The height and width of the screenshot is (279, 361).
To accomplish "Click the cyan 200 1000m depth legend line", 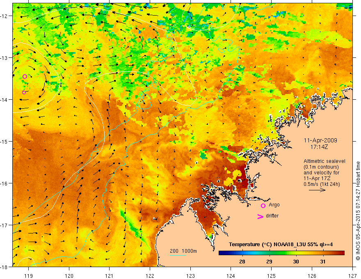I will pyautogui.click(x=178, y=255).
